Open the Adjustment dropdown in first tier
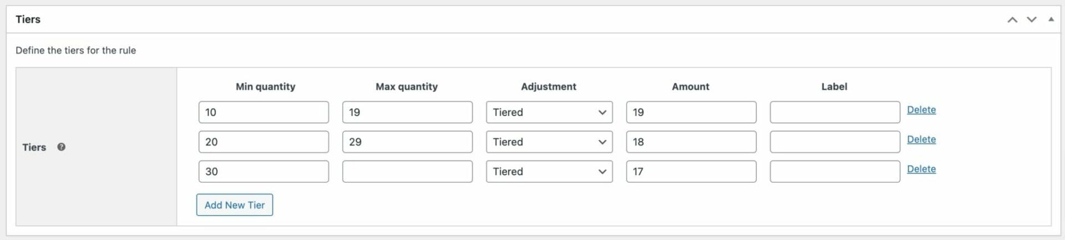The height and width of the screenshot is (240, 1065). [549, 112]
